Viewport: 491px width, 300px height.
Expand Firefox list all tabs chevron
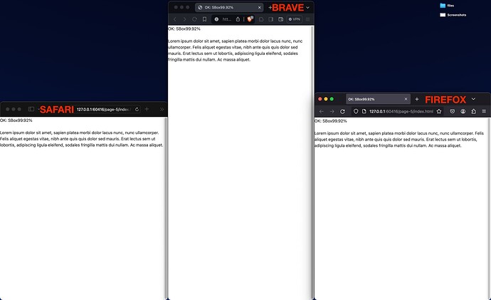(473, 99)
